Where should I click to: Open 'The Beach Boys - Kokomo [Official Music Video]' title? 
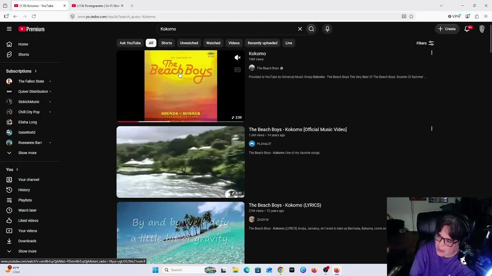[298, 130]
